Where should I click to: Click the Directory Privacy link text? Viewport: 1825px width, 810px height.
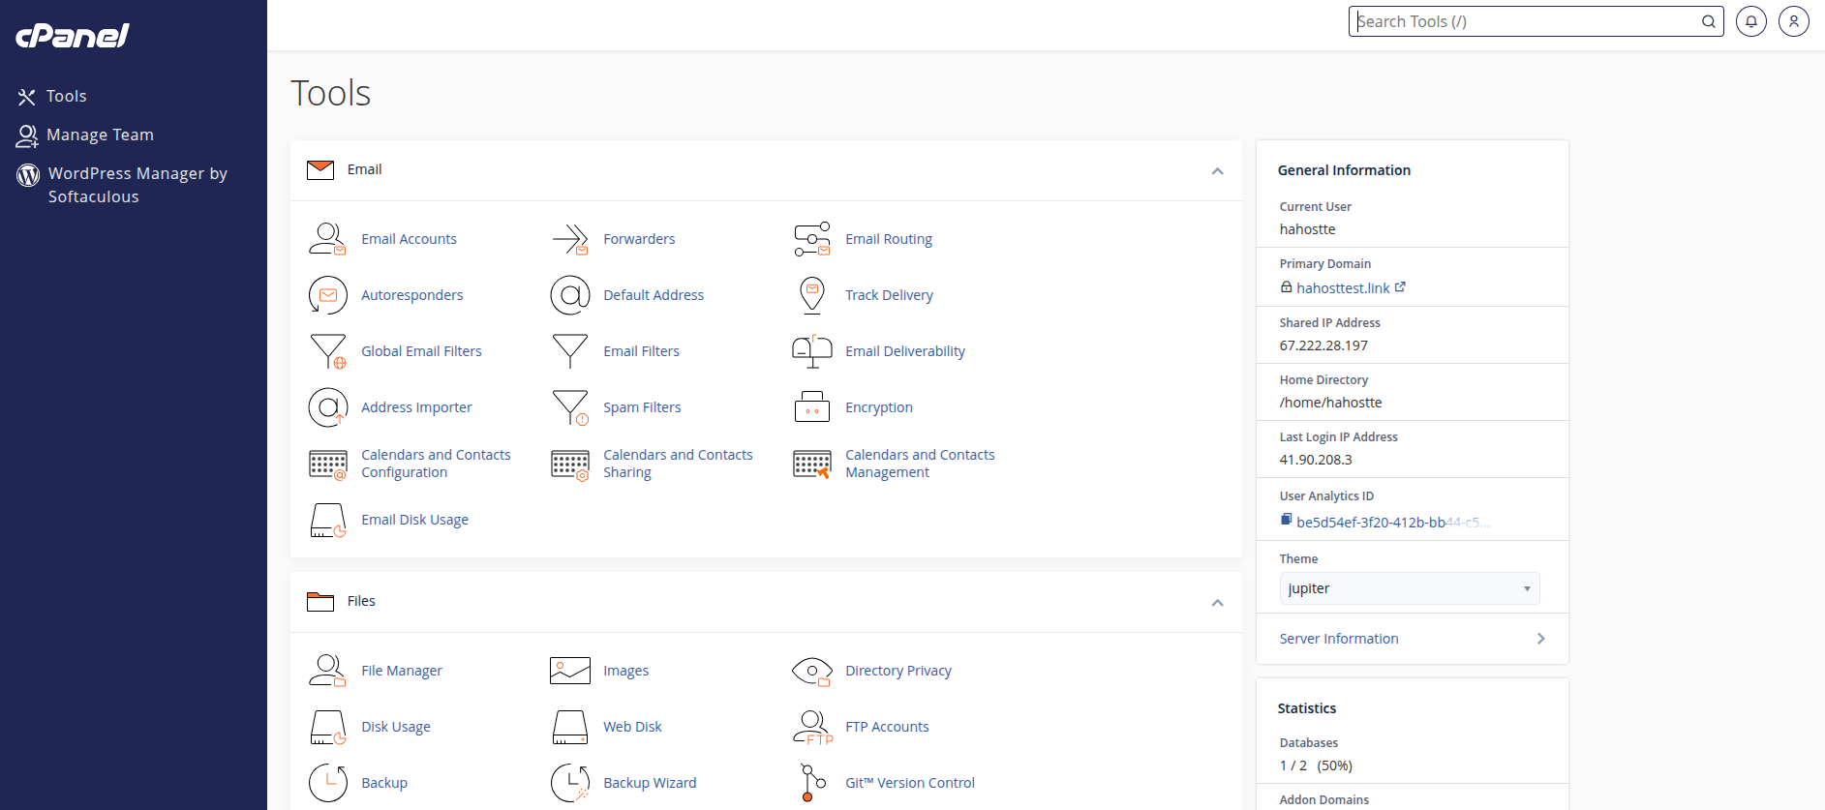tap(898, 671)
